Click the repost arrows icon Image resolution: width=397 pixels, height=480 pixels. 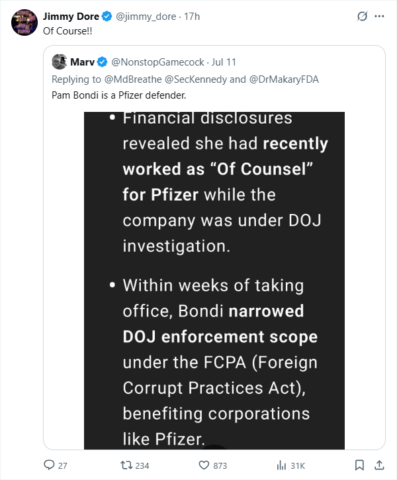(126, 465)
